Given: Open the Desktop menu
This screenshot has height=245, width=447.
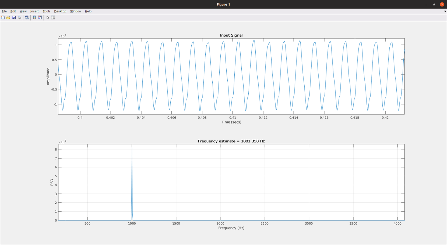Looking at the screenshot, I should 60,11.
